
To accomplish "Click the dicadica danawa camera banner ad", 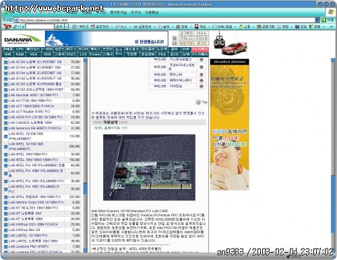I will pyautogui.click(x=229, y=125).
